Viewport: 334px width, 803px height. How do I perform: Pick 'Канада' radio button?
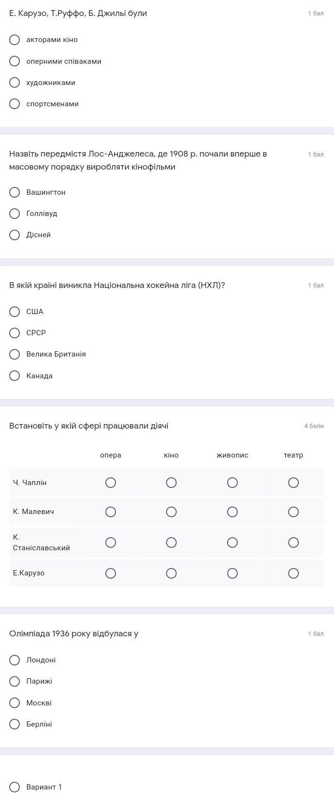point(15,376)
